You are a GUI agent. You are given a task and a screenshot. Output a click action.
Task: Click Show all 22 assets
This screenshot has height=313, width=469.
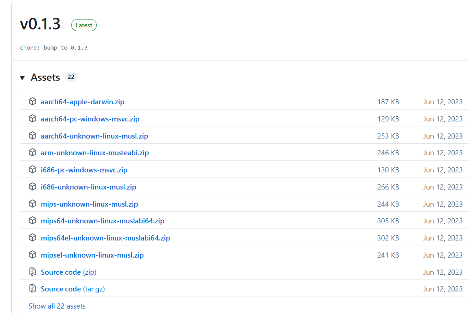(x=57, y=306)
